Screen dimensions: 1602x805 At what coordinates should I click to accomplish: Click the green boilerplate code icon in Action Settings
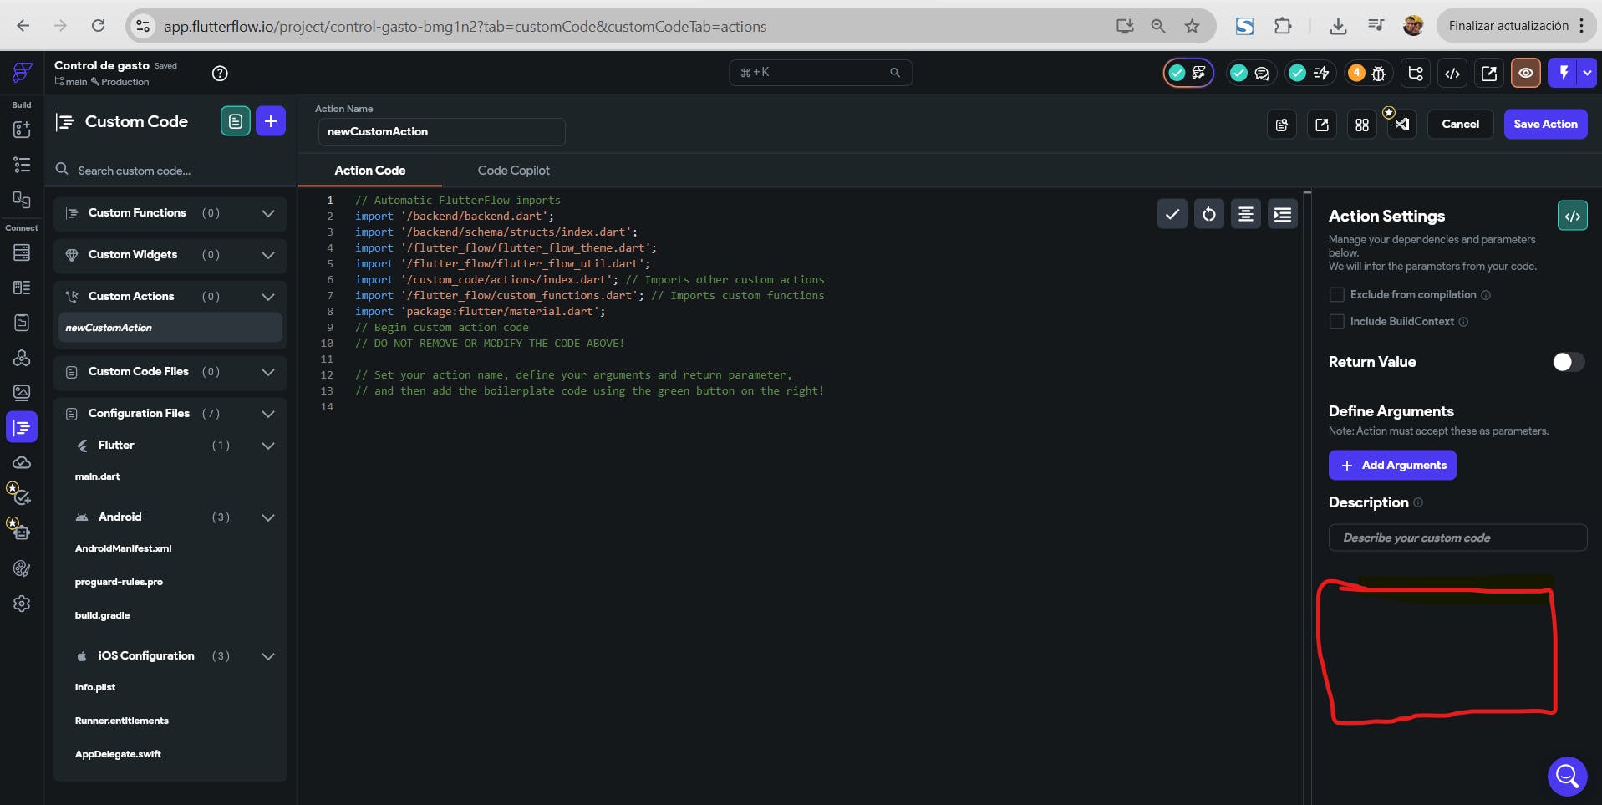[1572, 216]
